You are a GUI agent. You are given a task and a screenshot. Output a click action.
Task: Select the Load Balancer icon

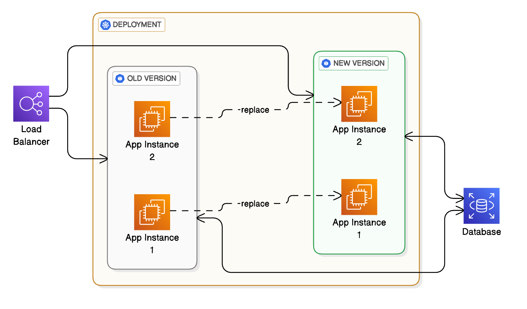[31, 104]
